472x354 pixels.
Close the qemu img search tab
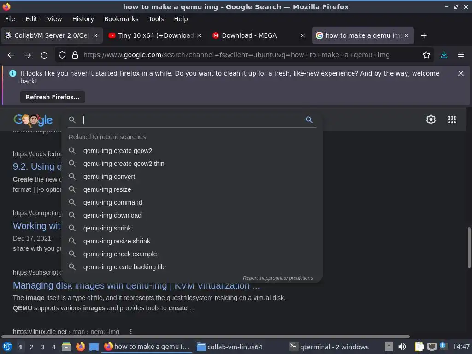(x=407, y=35)
